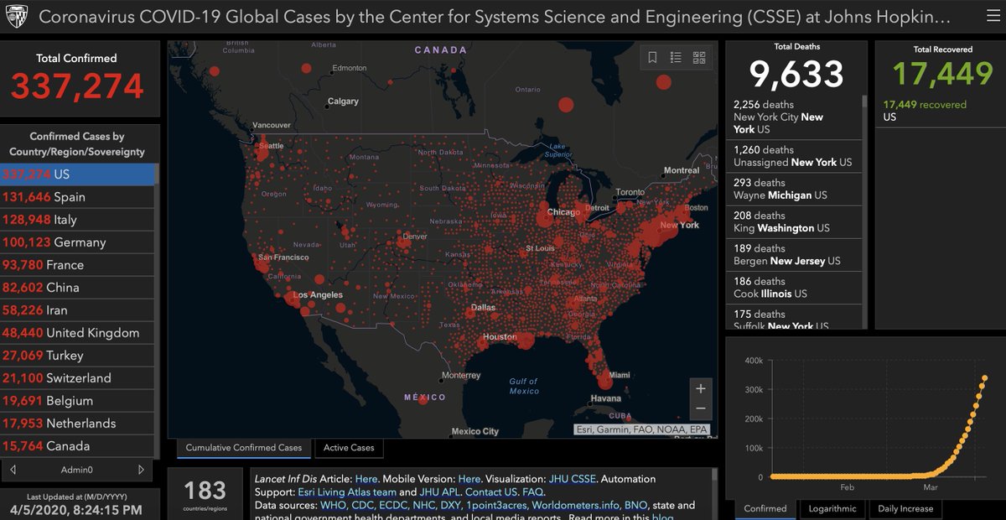Viewport: 1006px width, 520px height.
Task: Select United Kingdom in country list
Action: click(77, 333)
